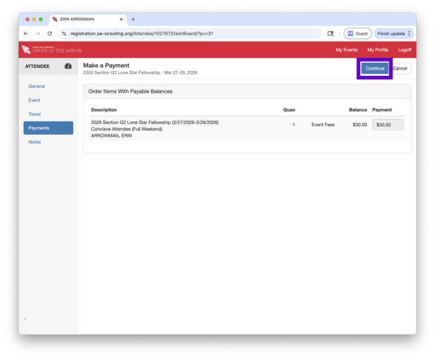Click Finish update button
The width and height of the screenshot is (435, 359).
(394, 33)
